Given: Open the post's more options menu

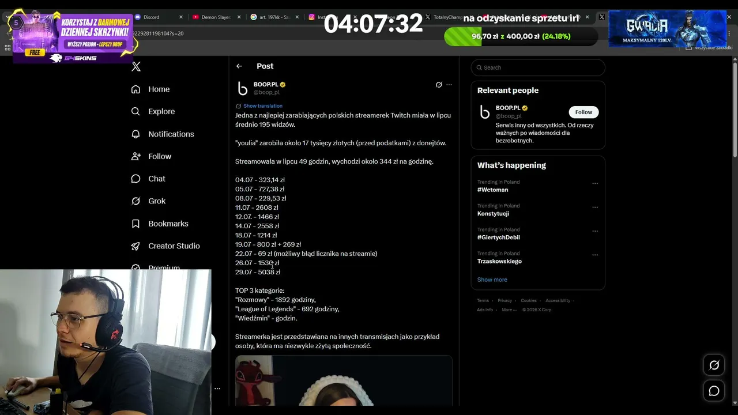Looking at the screenshot, I should (449, 85).
